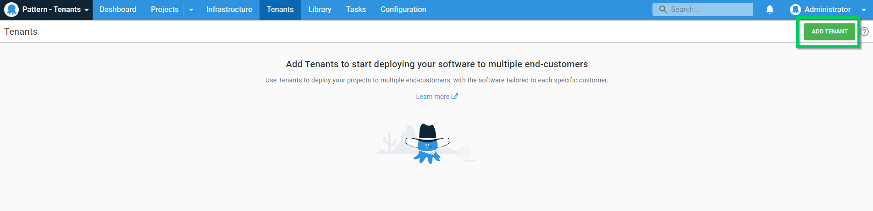The width and height of the screenshot is (873, 211).
Task: Open the Library section
Action: pos(320,10)
